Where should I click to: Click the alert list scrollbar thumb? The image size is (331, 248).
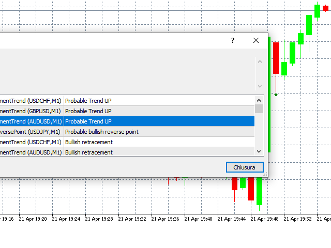tap(259, 109)
